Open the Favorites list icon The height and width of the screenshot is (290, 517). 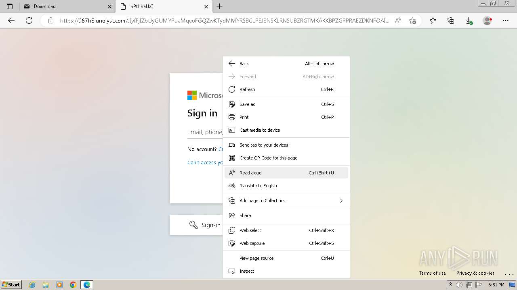coord(433,21)
